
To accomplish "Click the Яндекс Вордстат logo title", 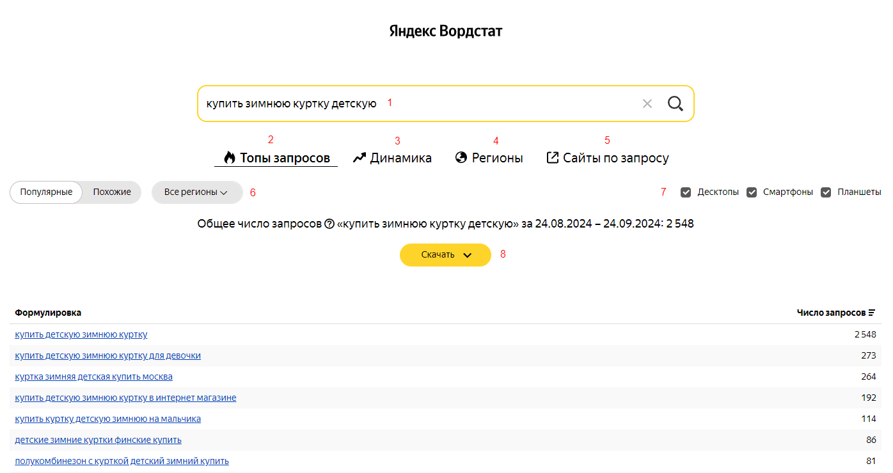I will click(x=446, y=31).
